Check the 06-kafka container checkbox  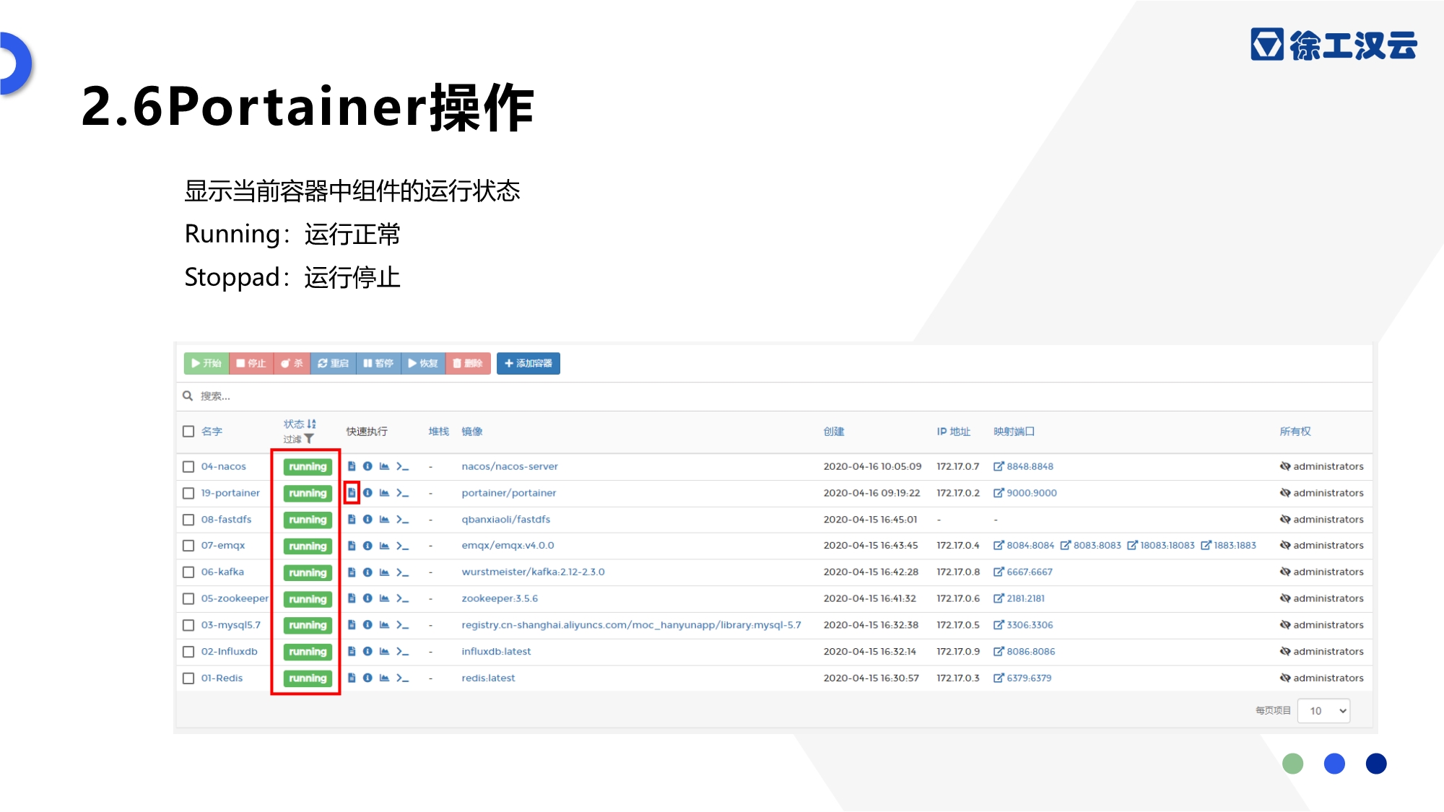point(188,572)
